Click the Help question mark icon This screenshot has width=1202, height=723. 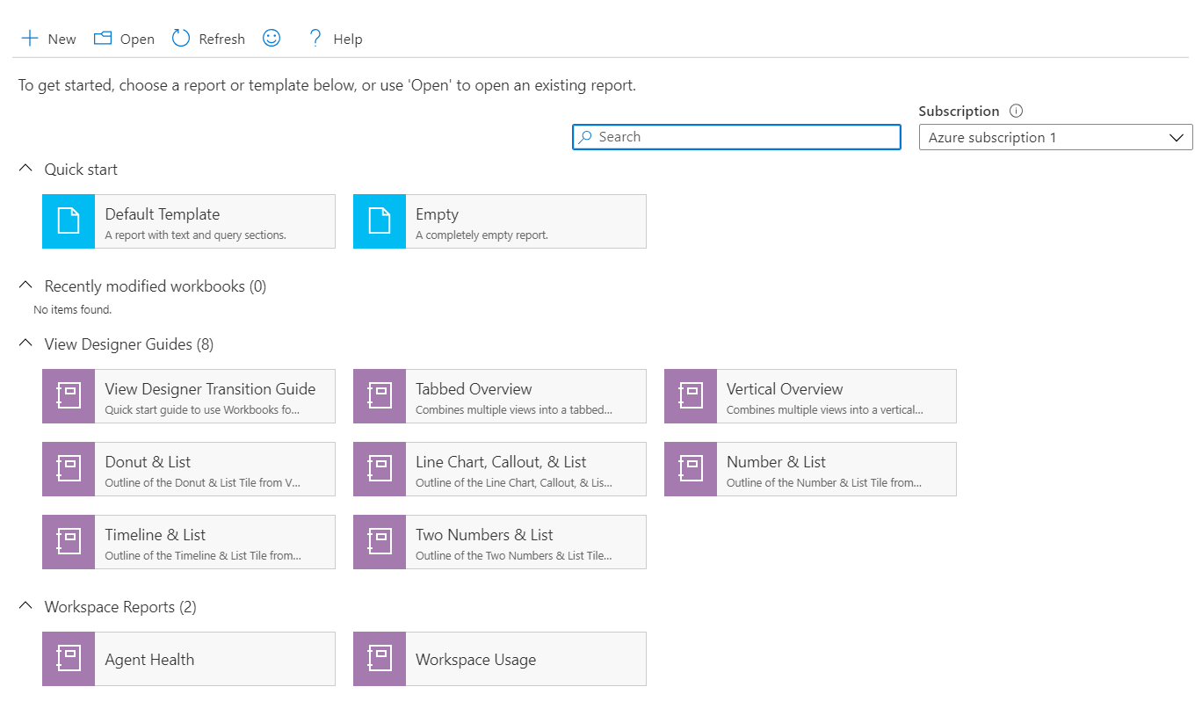315,37
